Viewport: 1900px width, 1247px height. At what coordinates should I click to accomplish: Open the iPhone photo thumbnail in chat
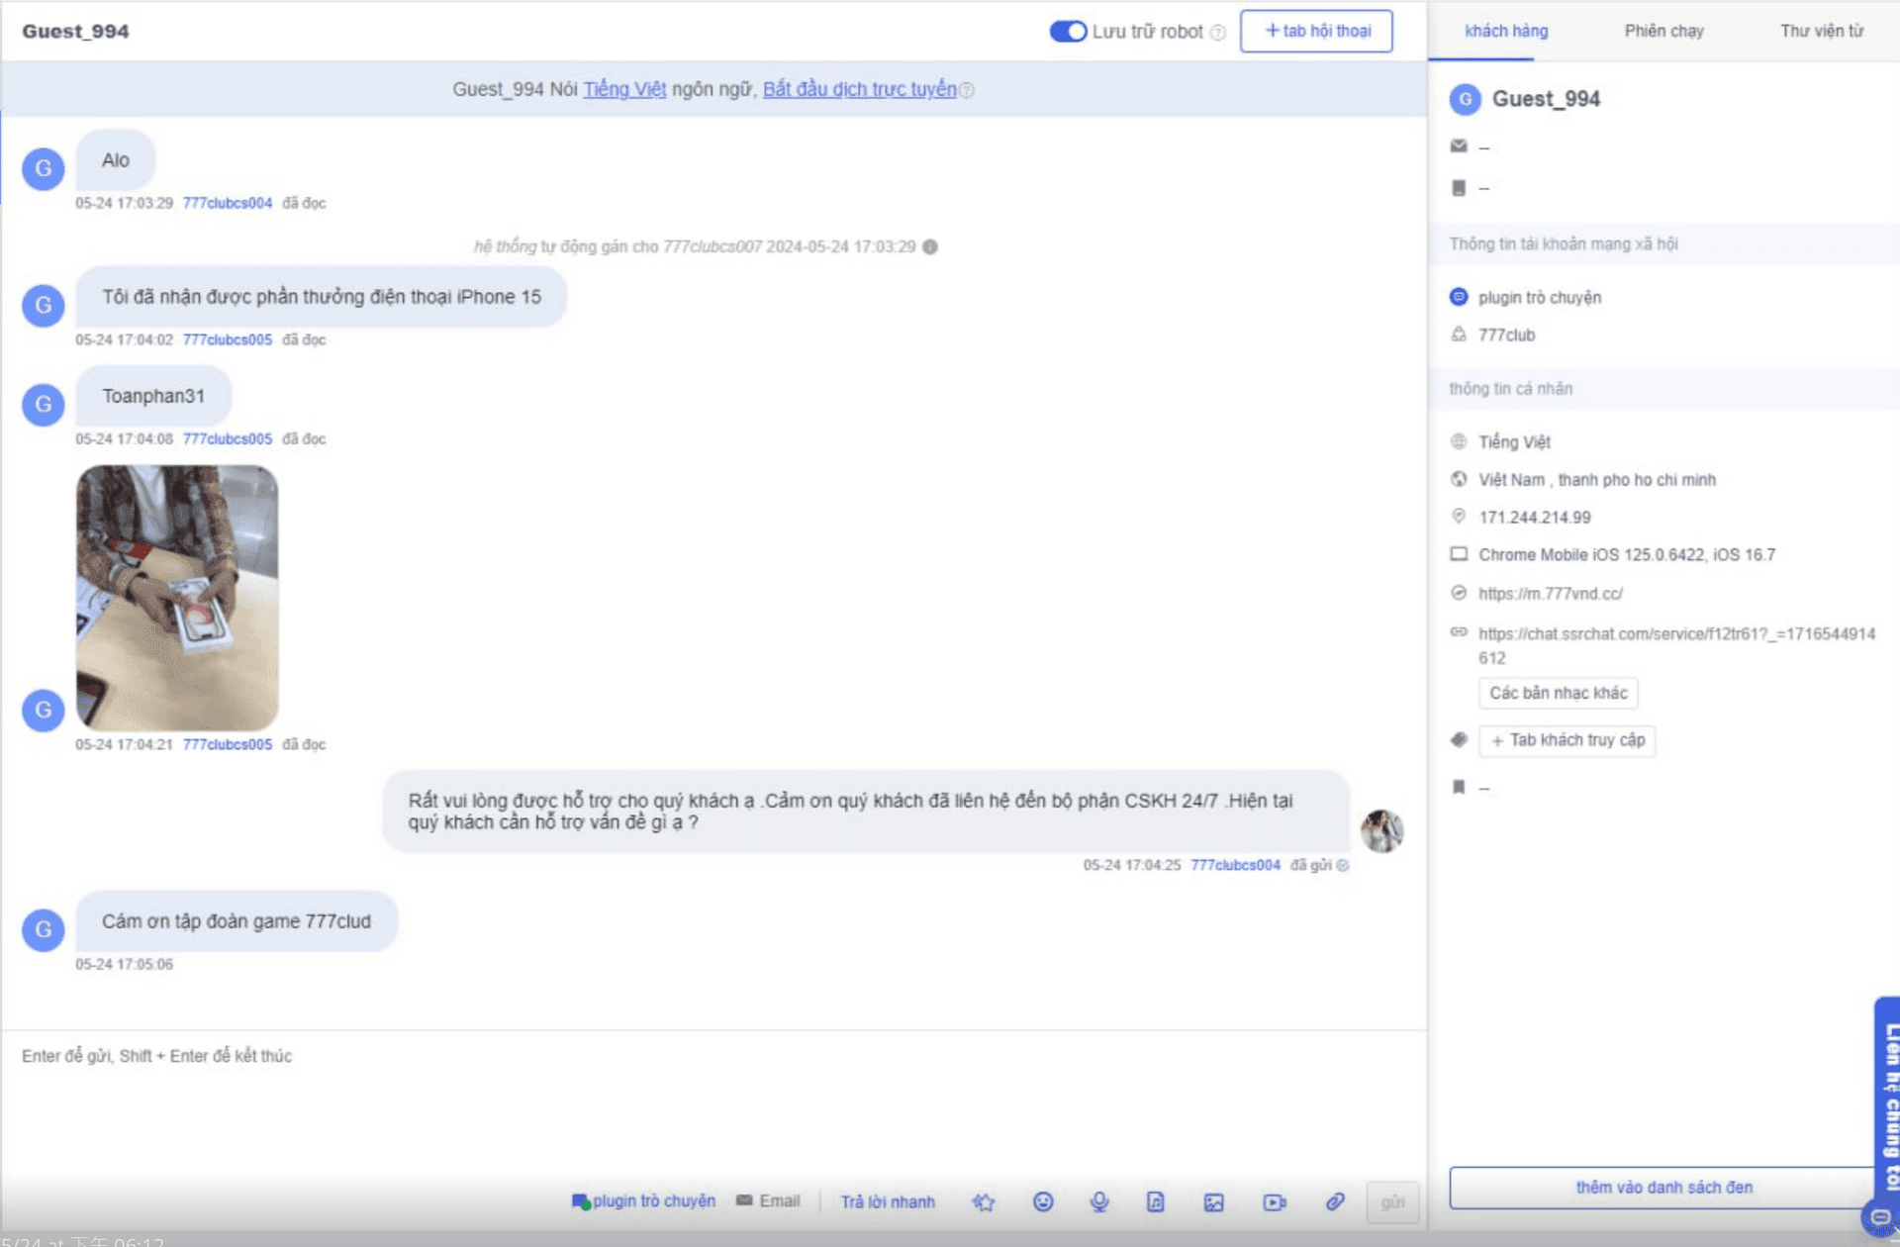(x=177, y=598)
